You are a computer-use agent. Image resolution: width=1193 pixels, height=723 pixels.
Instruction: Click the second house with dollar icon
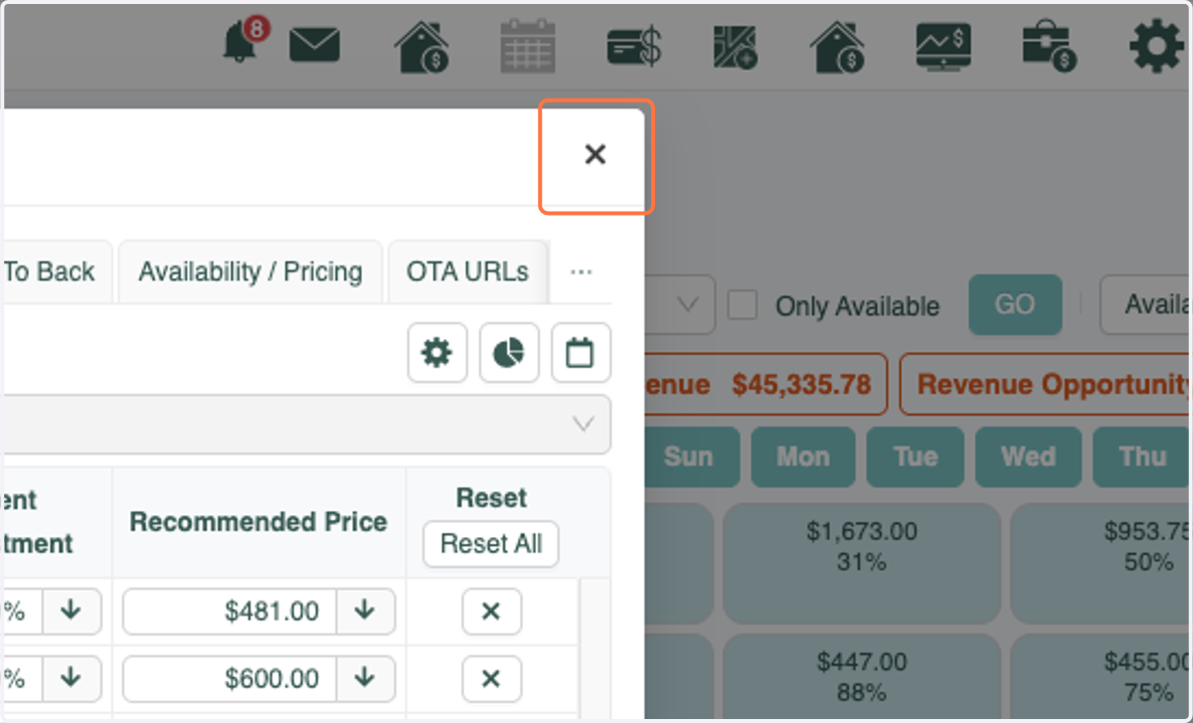tap(837, 46)
